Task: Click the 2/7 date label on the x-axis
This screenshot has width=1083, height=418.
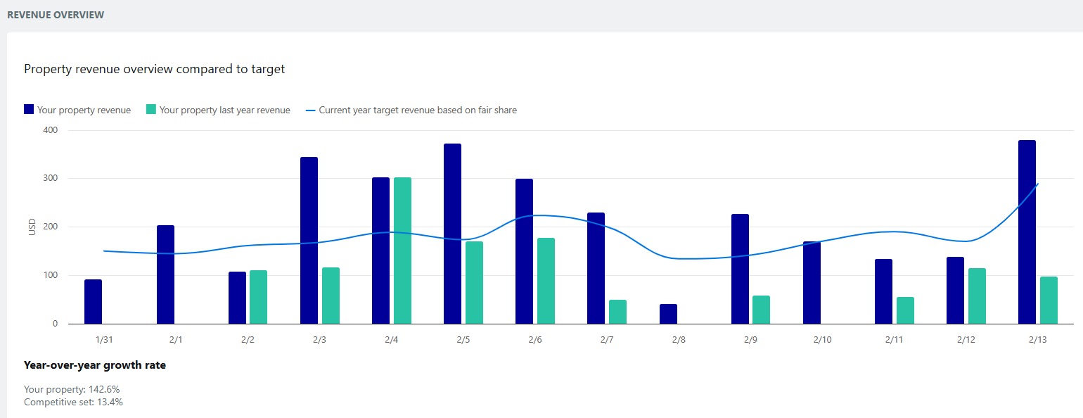Action: point(608,338)
